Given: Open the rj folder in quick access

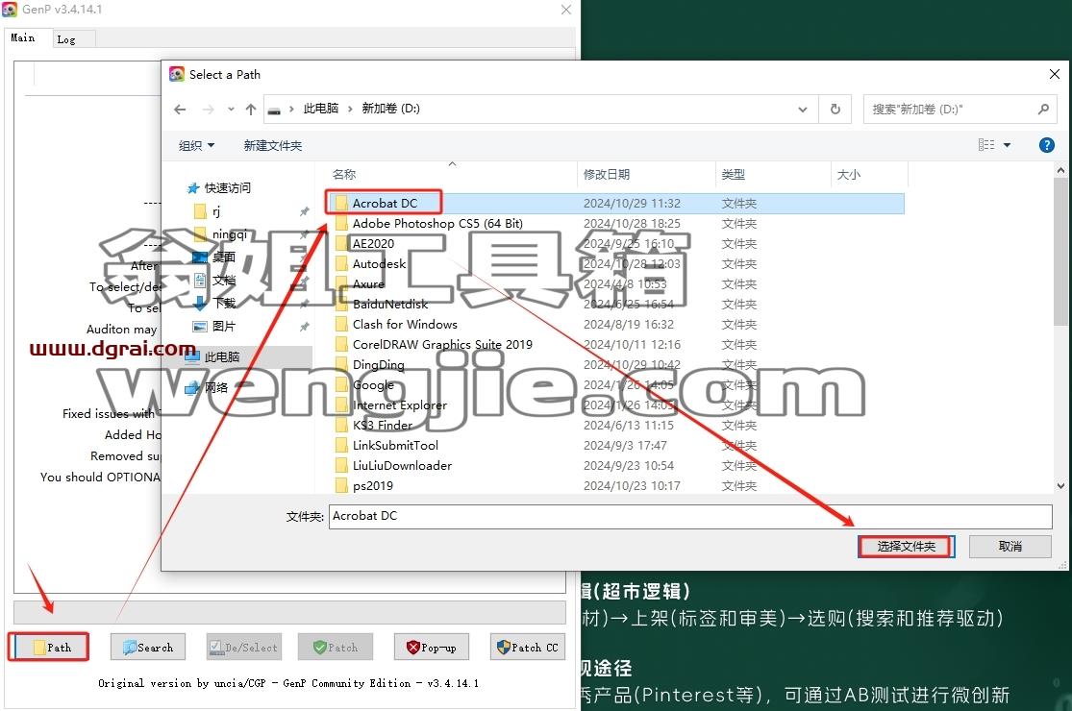Looking at the screenshot, I should [216, 211].
